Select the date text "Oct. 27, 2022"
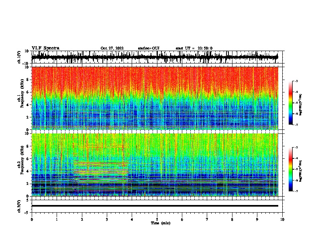This screenshot has height=246, width=318. 112,48
